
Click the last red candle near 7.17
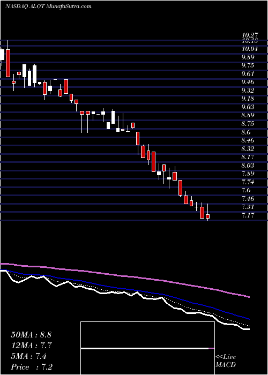tap(208, 216)
